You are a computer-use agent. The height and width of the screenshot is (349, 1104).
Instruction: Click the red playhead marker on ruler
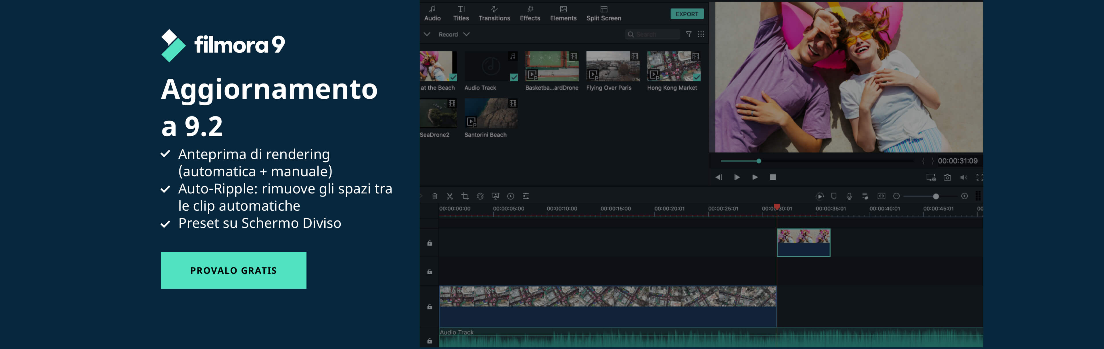[x=777, y=207]
